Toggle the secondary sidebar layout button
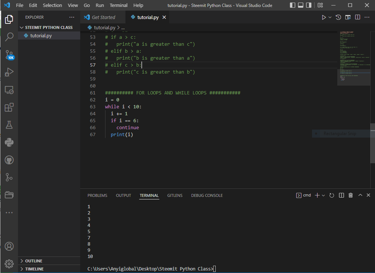 coord(308,5)
